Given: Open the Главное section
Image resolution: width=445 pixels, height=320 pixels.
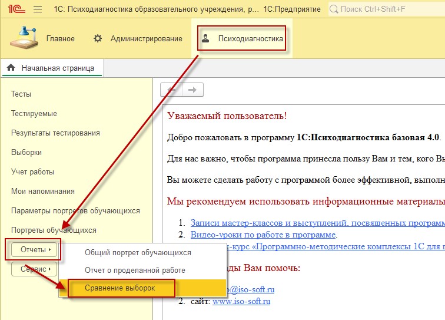Looking at the screenshot, I should (61, 39).
